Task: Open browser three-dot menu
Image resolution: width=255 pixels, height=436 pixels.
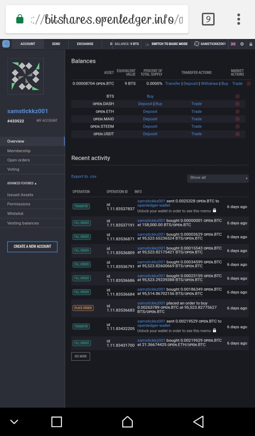Action: (x=239, y=19)
